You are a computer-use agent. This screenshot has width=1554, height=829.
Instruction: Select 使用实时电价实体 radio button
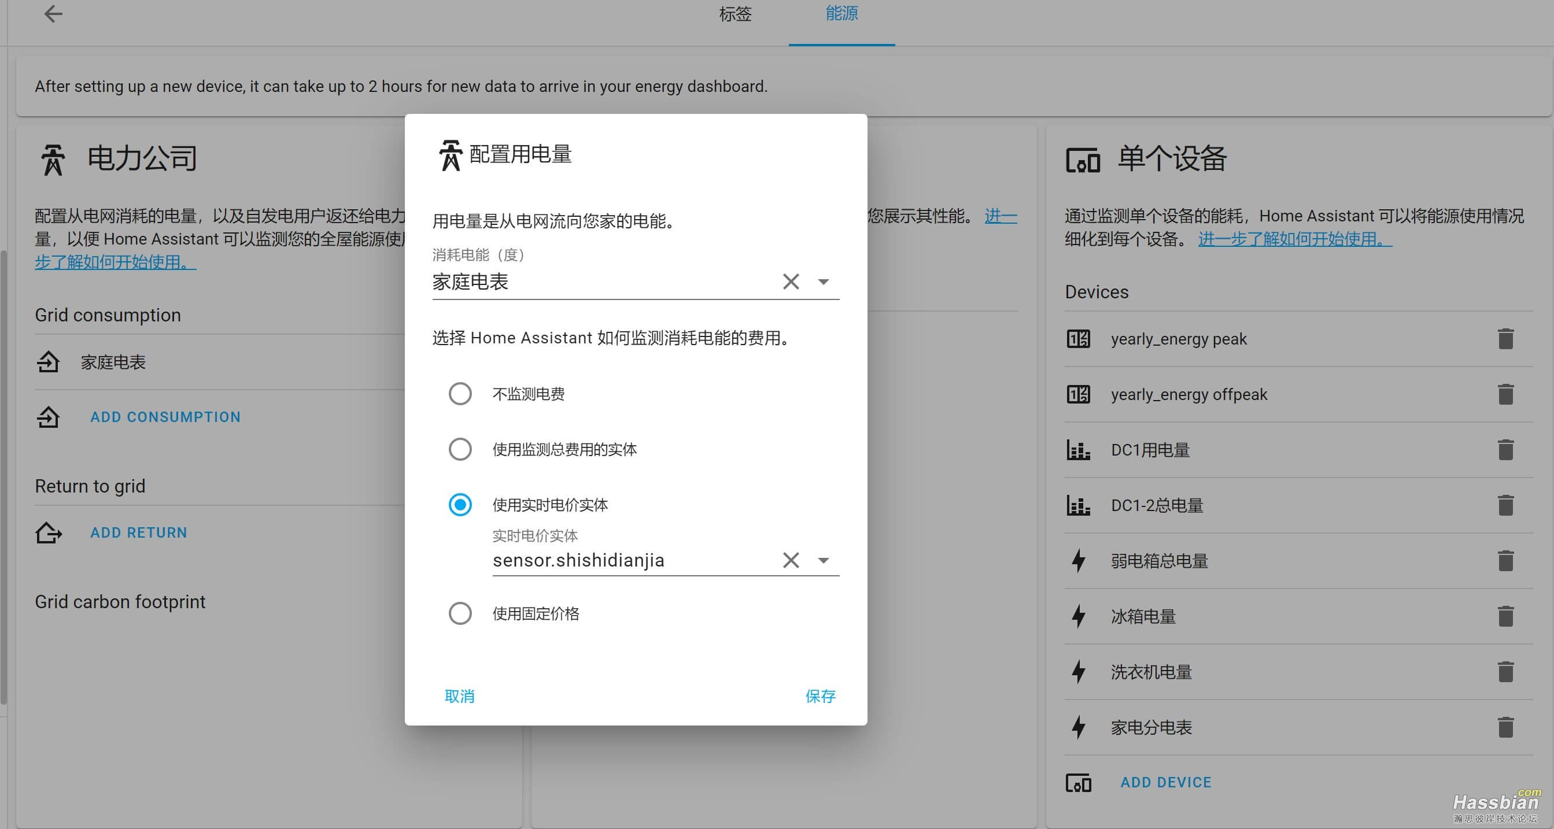(x=460, y=505)
